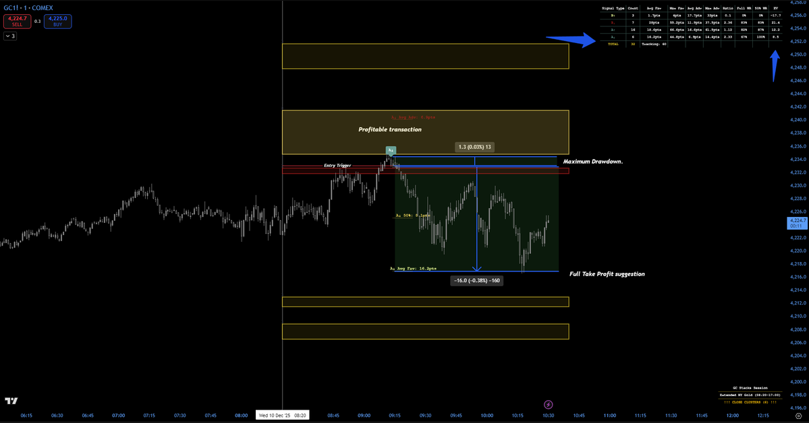The image size is (809, 423).
Task: Open chart settings hexagon gear icon
Action: (x=798, y=416)
